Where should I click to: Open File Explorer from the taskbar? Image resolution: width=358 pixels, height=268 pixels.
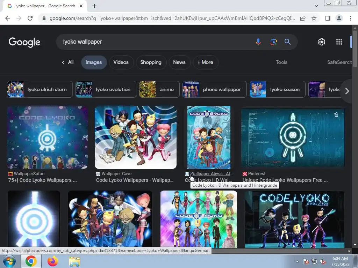tap(74, 261)
